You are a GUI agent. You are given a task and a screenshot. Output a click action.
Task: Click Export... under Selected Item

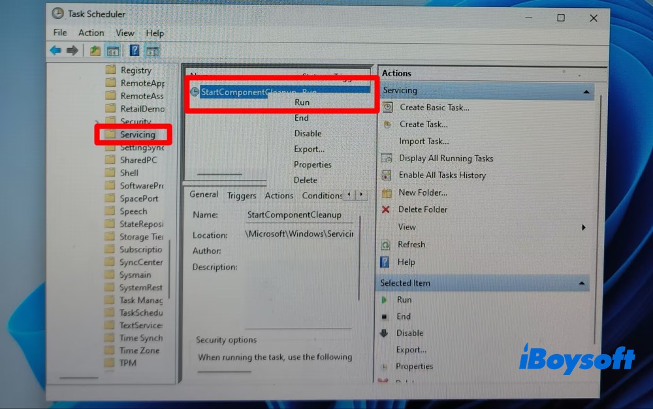(x=411, y=350)
